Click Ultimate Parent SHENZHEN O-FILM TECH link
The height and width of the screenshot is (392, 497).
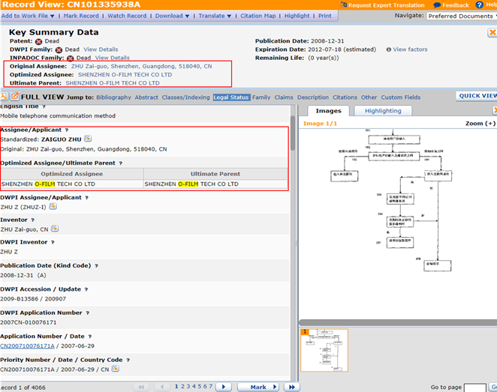click(113, 83)
